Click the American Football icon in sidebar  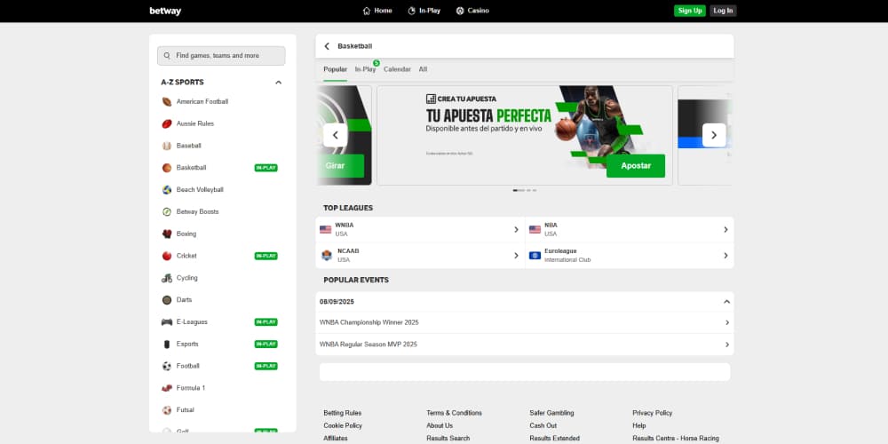[x=166, y=101]
